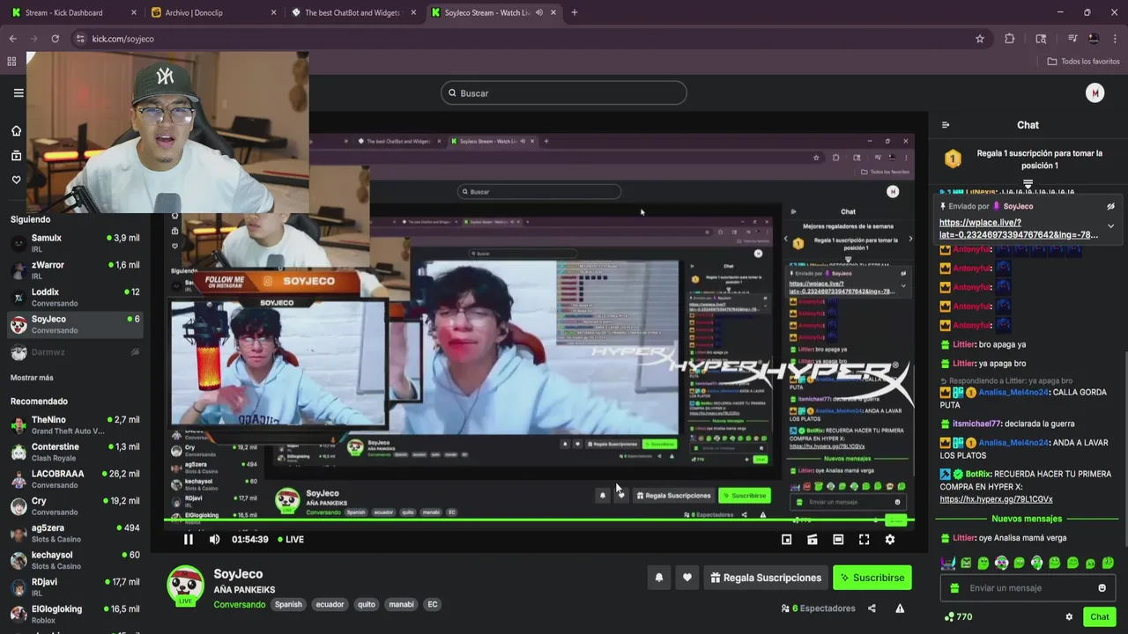Image resolution: width=1128 pixels, height=634 pixels.
Task: Click the Enviar un mensaje input
Action: coord(1027,588)
